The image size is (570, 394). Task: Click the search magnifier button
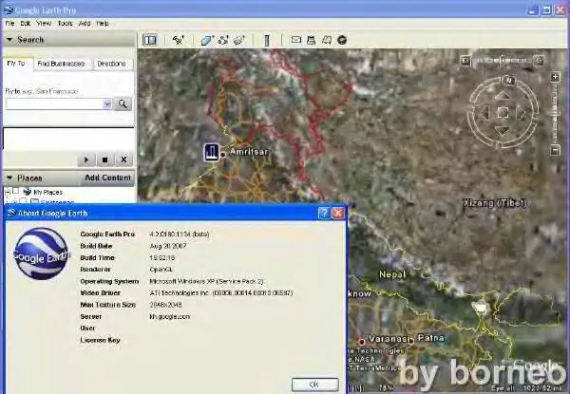(x=123, y=103)
